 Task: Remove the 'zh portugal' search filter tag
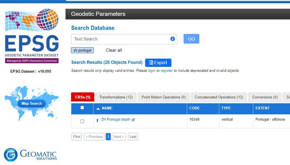coord(82,50)
